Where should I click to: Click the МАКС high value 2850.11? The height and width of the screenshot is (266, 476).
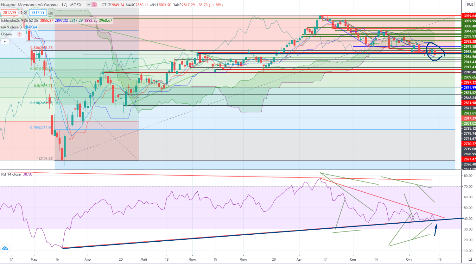[x=142, y=5]
